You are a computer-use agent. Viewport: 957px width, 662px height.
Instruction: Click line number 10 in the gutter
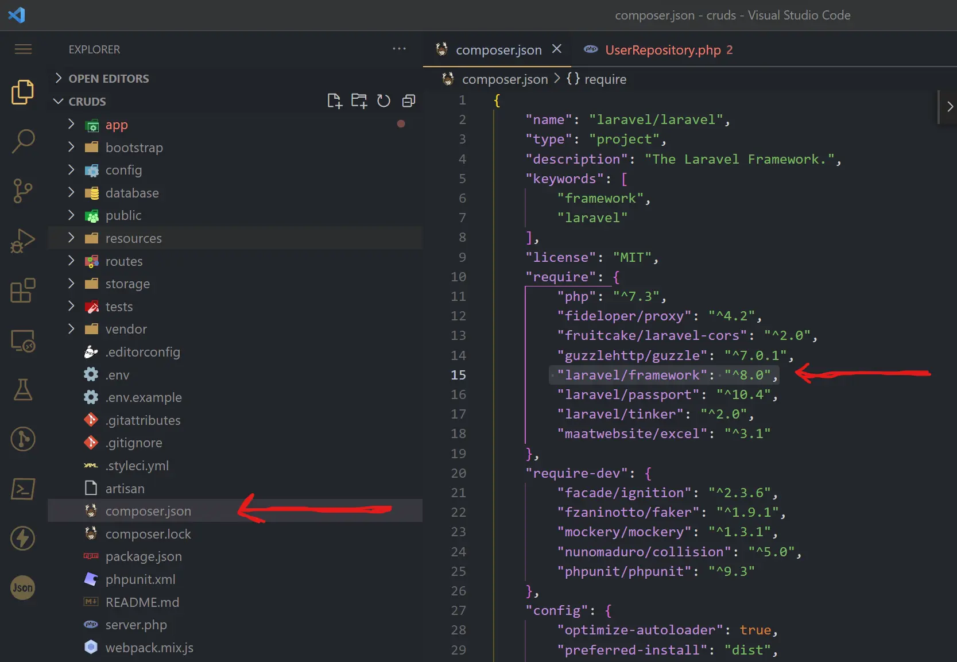(x=458, y=277)
